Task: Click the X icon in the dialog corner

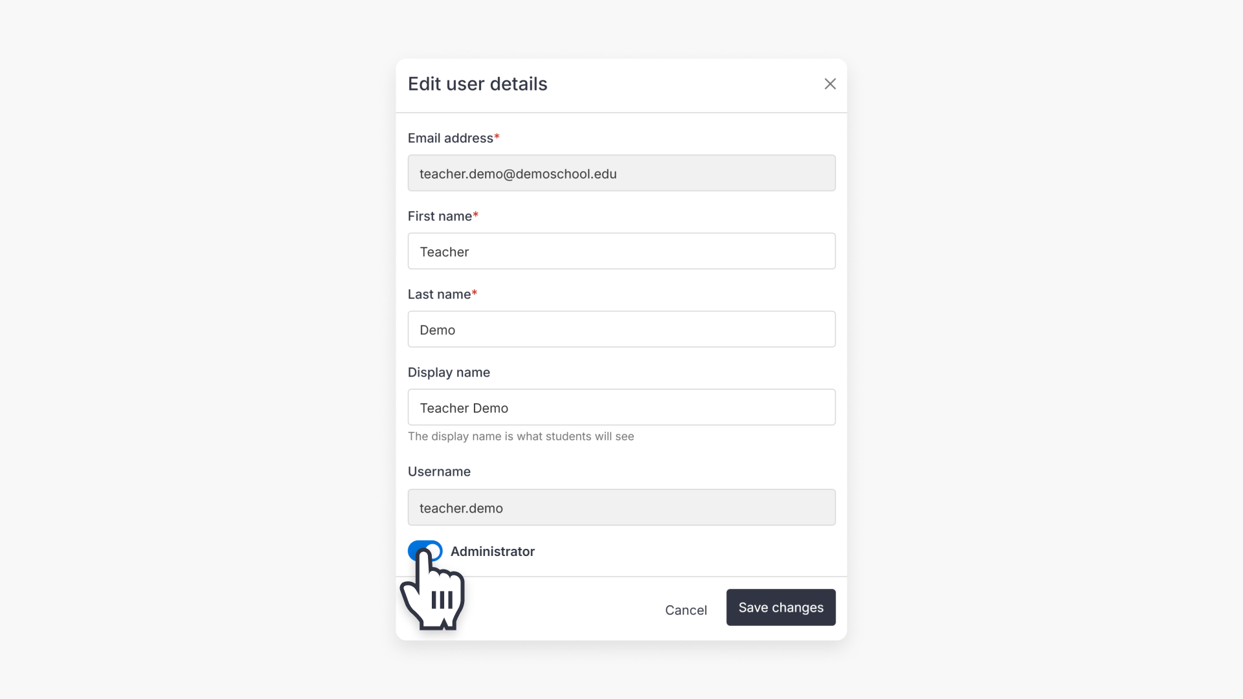Action: tap(830, 83)
